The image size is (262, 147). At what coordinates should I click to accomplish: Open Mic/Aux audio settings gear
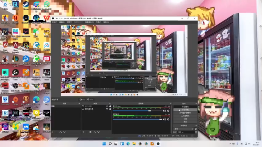168,111
